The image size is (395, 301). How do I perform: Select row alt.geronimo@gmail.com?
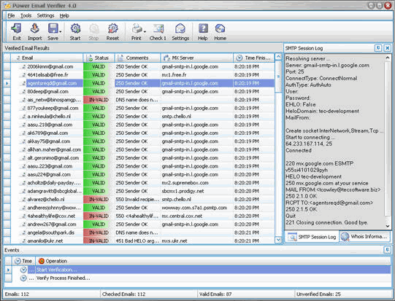142,158
